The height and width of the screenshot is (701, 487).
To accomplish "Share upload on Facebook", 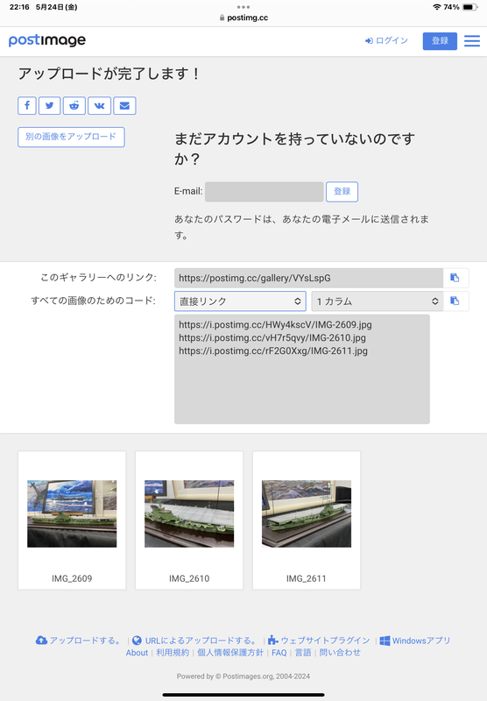I will click(x=27, y=105).
